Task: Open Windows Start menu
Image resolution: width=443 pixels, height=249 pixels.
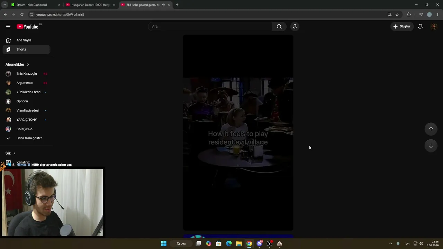Action: click(x=164, y=243)
